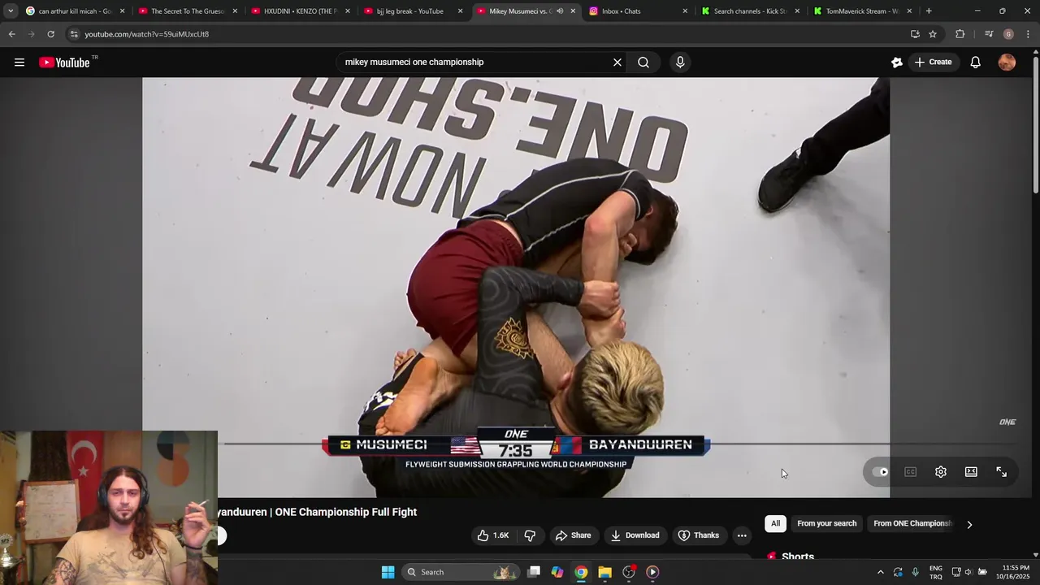Open the Chrome extensions puzzle icon
The width and height of the screenshot is (1040, 585).
[x=960, y=34]
